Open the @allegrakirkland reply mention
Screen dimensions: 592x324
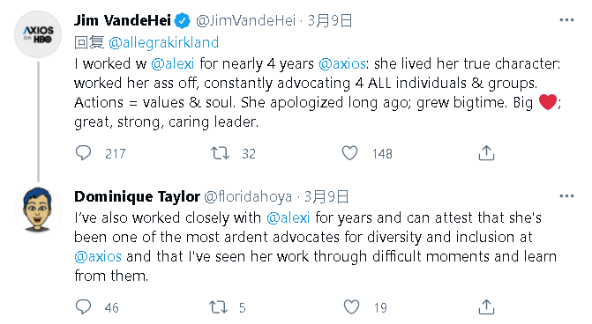163,42
